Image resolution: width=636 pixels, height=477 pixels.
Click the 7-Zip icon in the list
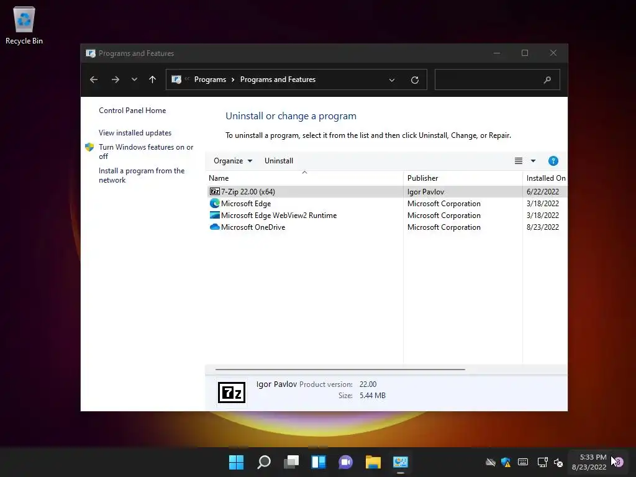(214, 191)
